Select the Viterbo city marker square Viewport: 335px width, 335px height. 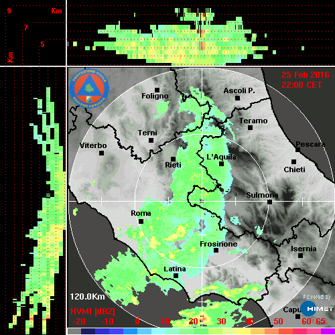[x=101, y=153]
